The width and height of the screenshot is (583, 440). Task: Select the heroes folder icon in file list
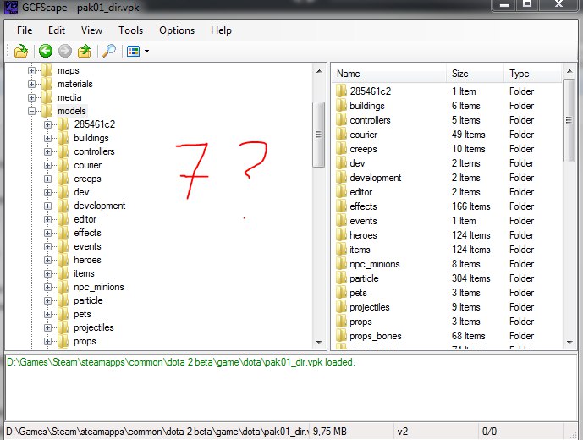point(341,235)
